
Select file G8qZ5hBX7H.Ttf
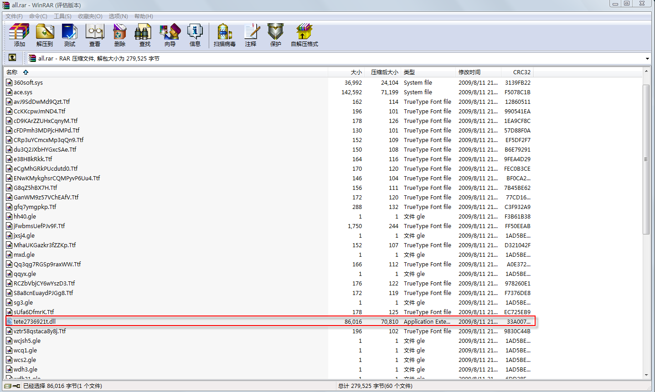35,188
